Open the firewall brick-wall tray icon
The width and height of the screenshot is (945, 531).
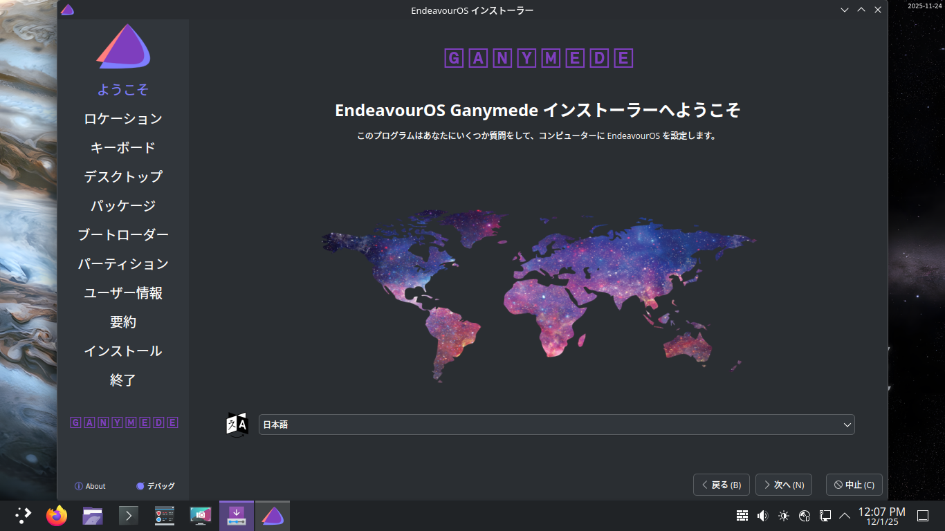point(742,515)
